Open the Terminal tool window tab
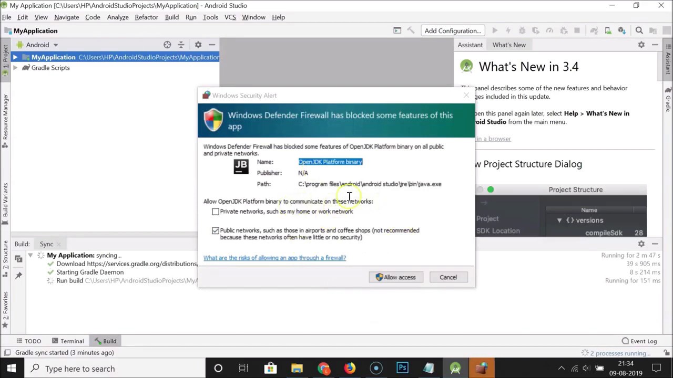Viewport: 673px width, 378px height. [x=67, y=341]
